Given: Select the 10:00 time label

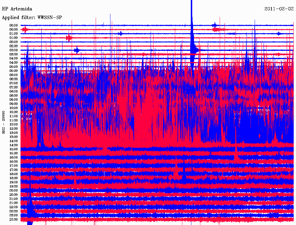Looking at the screenshot, I should [x=14, y=108].
